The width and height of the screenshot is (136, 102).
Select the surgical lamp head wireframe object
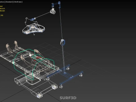[x=33, y=29]
